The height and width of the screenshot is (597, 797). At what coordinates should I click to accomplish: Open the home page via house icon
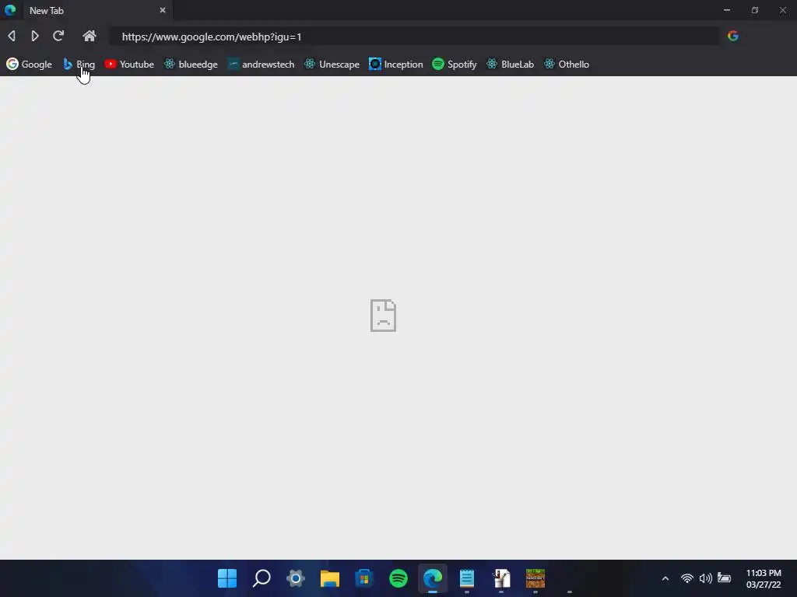[x=90, y=36]
